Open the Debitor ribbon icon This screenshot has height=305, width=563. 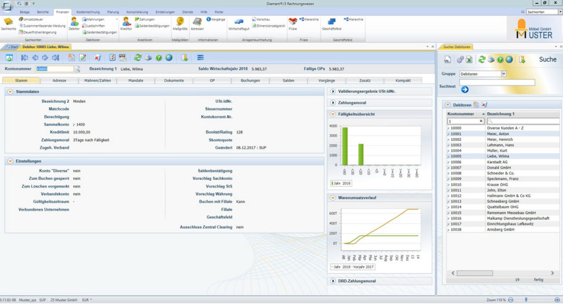[74, 24]
